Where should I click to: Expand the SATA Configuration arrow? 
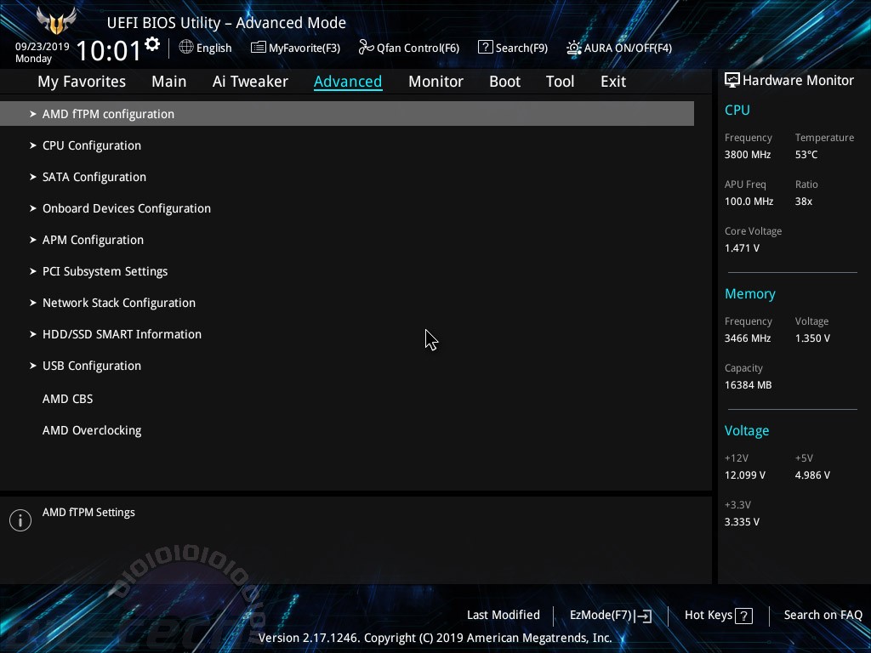coord(33,177)
